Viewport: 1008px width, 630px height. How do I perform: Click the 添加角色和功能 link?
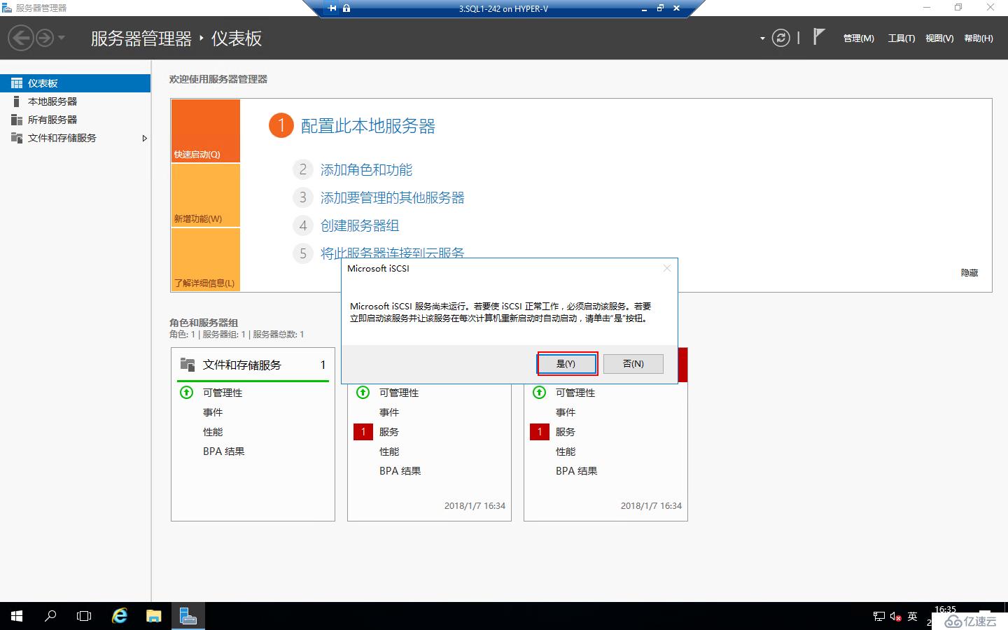366,169
